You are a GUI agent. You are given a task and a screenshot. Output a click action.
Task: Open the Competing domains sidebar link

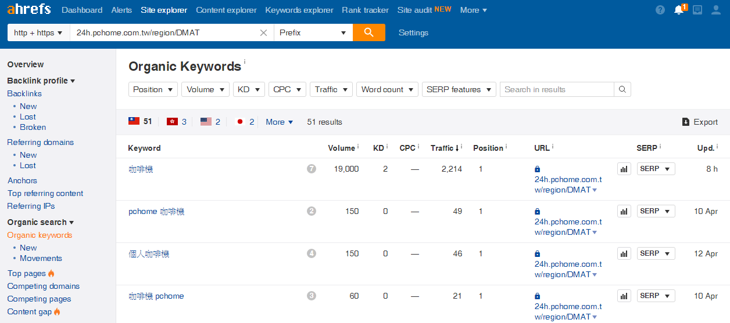[44, 286]
